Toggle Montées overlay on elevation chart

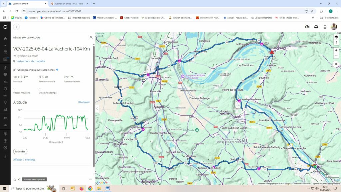[x=20, y=151]
